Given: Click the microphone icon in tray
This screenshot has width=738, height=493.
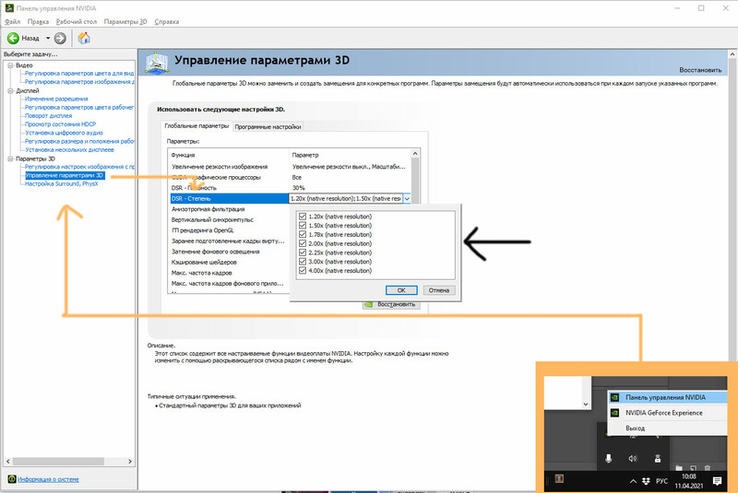Looking at the screenshot, I should click(610, 457).
